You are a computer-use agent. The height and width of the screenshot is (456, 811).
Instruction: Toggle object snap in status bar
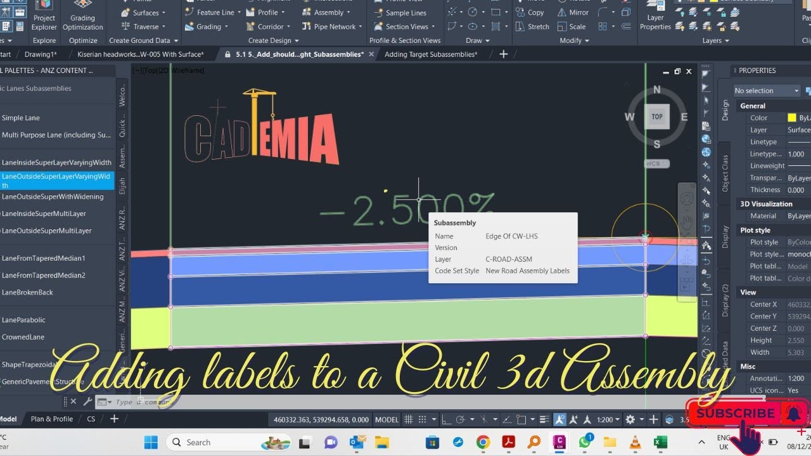click(x=521, y=419)
